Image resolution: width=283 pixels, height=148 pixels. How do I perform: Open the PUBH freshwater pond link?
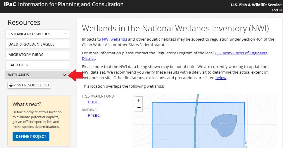pos(93,102)
